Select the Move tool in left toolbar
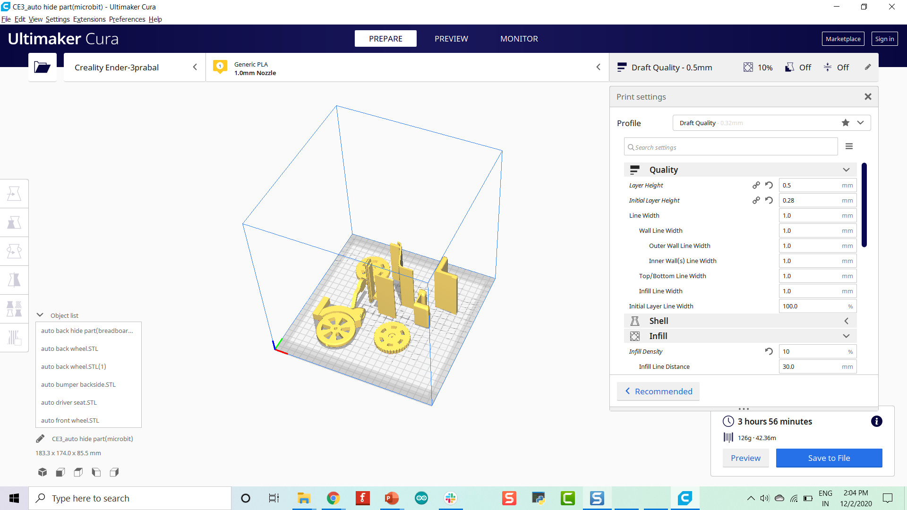The height and width of the screenshot is (510, 907). 14,194
